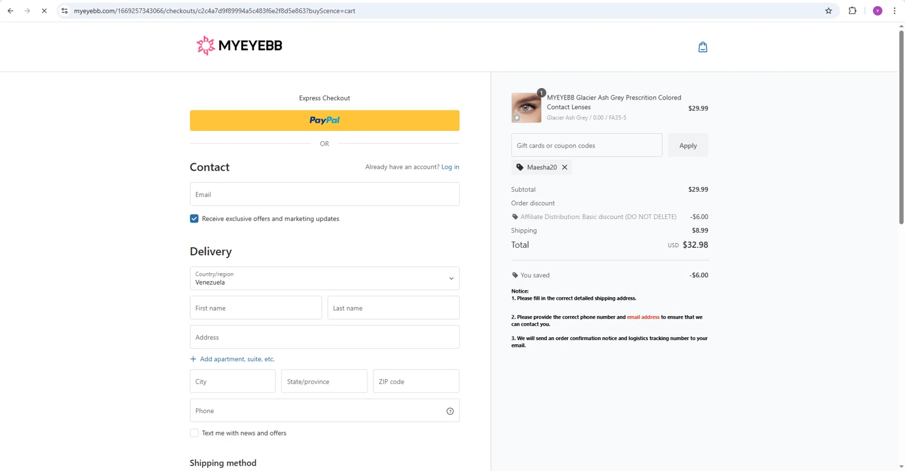Click Add apartment, suite, etc. link
Screen dimensions: 905x471
click(x=237, y=359)
